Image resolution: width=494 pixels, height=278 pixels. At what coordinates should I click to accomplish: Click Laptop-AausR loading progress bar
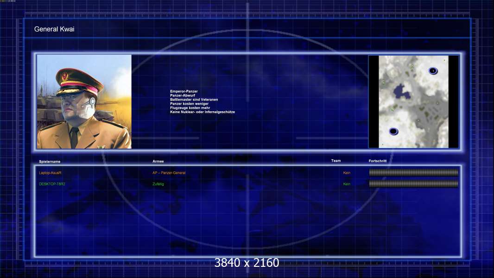pyautogui.click(x=414, y=172)
